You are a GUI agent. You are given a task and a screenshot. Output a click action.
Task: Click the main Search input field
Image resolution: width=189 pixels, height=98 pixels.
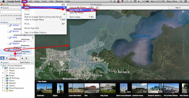pyautogui.click(x=11, y=12)
